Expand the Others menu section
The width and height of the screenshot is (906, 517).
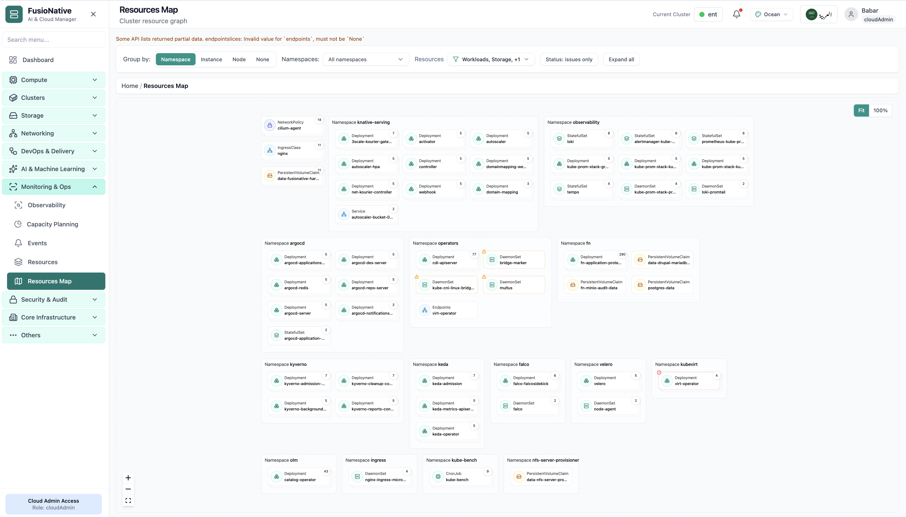click(54, 335)
